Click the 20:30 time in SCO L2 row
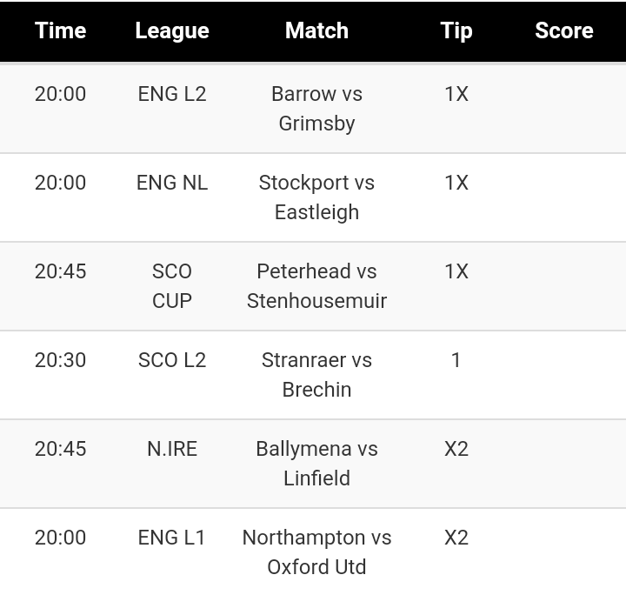This screenshot has width=626, height=595. pos(61,360)
